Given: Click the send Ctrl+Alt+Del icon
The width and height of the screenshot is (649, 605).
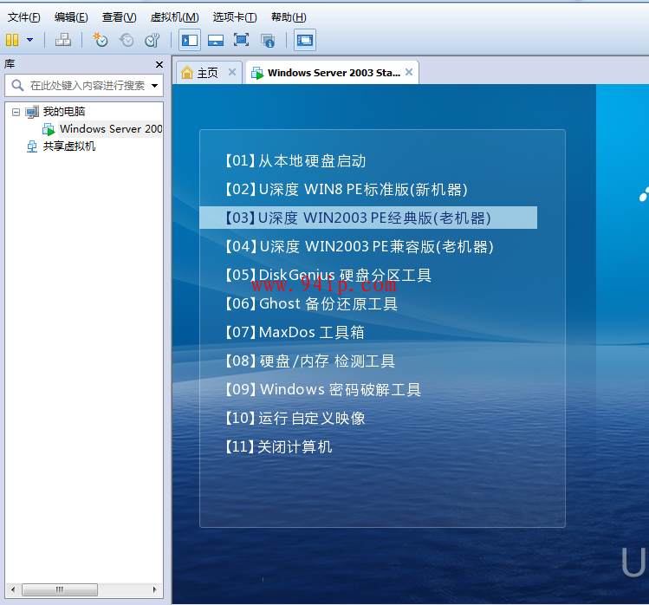Looking at the screenshot, I should coord(63,40).
